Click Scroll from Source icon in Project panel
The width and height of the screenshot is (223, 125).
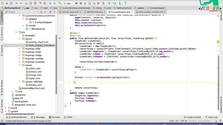pyautogui.click(x=41, y=12)
